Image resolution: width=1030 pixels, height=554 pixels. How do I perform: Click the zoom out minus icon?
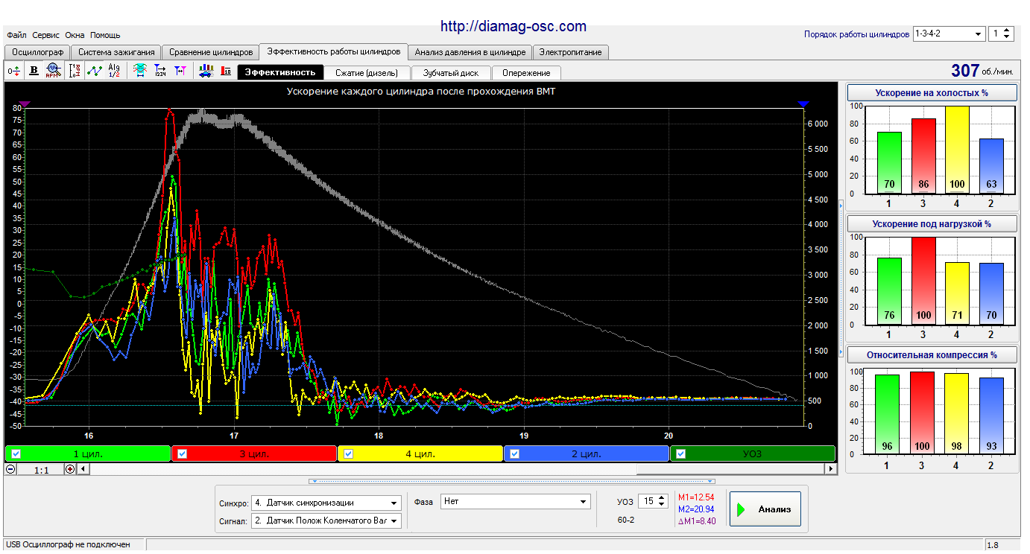10,469
